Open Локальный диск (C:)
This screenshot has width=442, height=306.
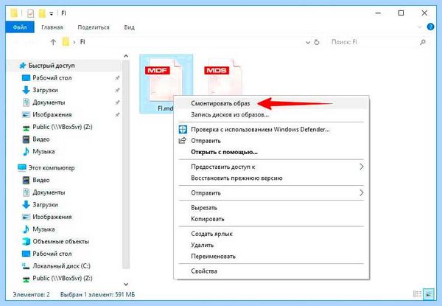56,266
